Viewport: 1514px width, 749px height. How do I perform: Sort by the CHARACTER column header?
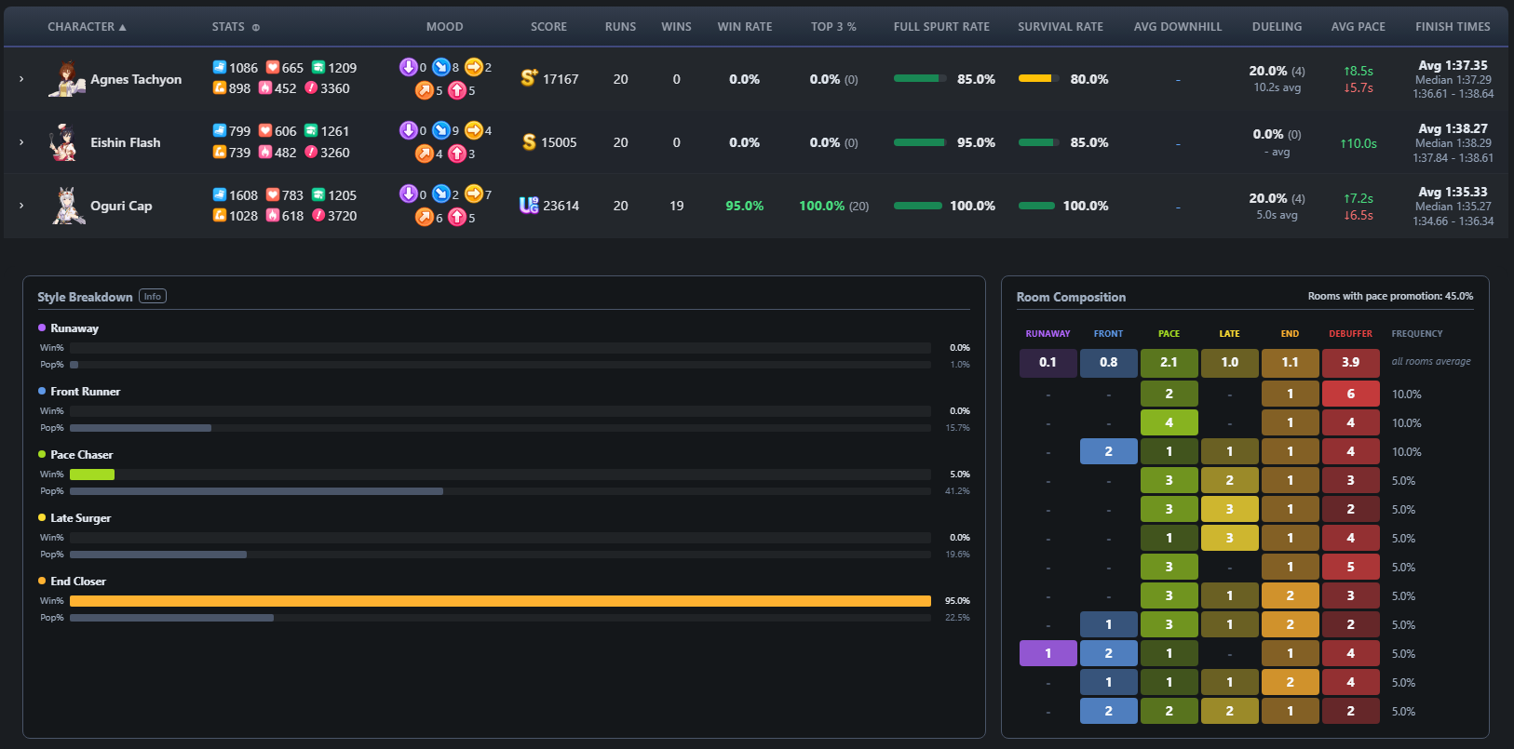click(87, 27)
